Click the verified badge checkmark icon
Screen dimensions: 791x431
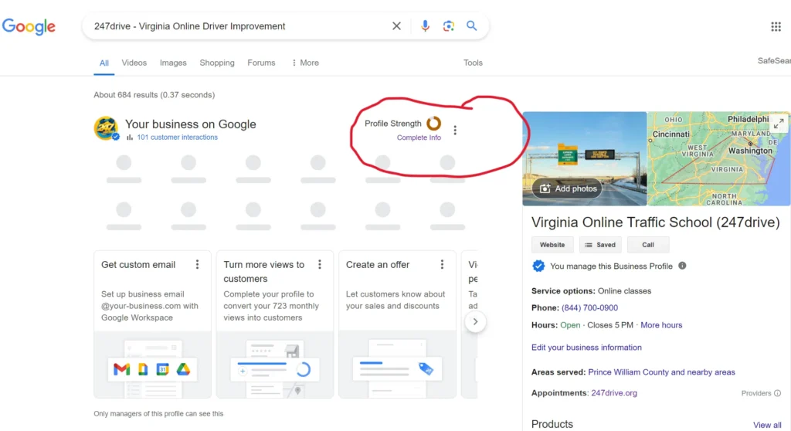tap(538, 266)
